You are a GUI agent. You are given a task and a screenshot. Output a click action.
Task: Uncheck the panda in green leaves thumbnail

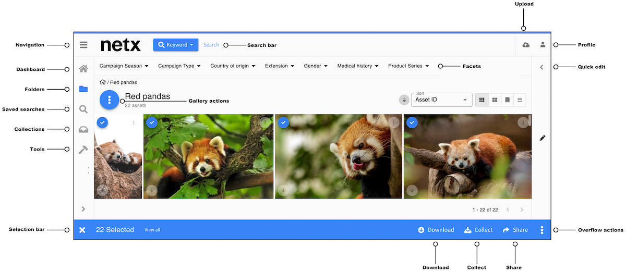tap(151, 122)
